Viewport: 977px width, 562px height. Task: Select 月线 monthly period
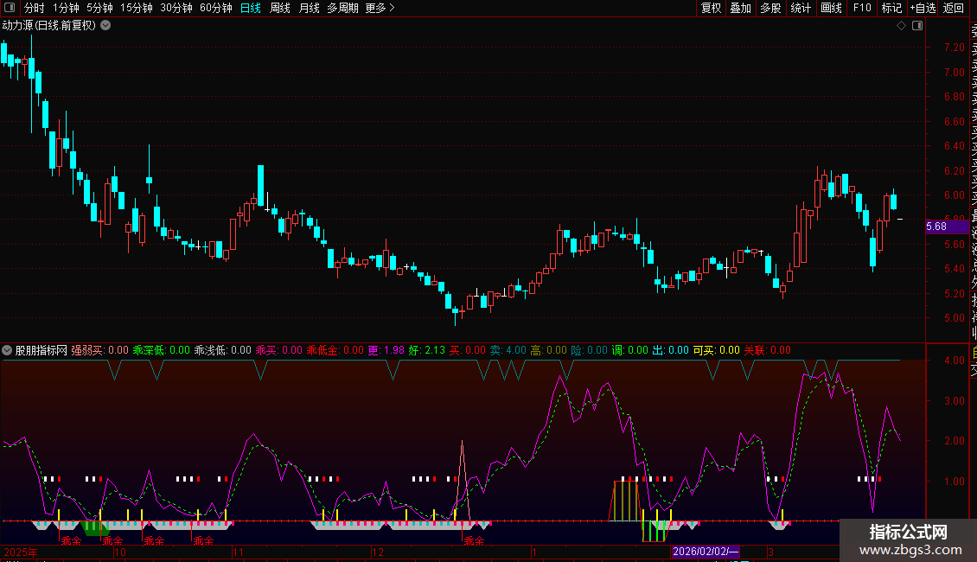pos(309,8)
